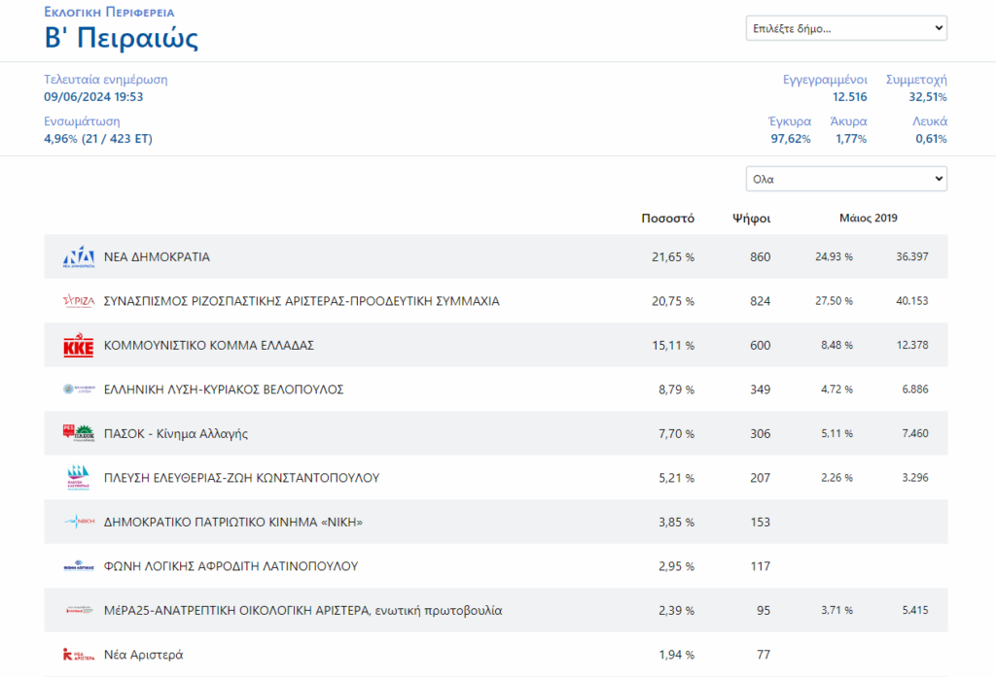Viewport: 996px width, 677px height.
Task: Select ΕΛΛΗΝΙΚΗ ΛΥΣΗ-ΚΥΡΙΑΚΟΣ ΒΕΛΟΠΟΥΛΟΣ party name
Action: click(224, 389)
